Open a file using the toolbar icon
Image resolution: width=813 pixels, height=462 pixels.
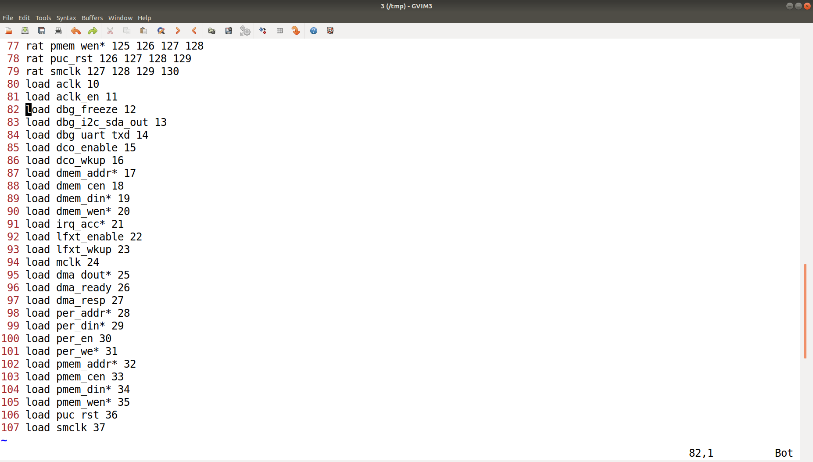8,31
